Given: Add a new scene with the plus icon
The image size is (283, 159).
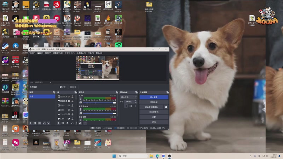Looking at the screenshot, I should [x=31, y=123].
